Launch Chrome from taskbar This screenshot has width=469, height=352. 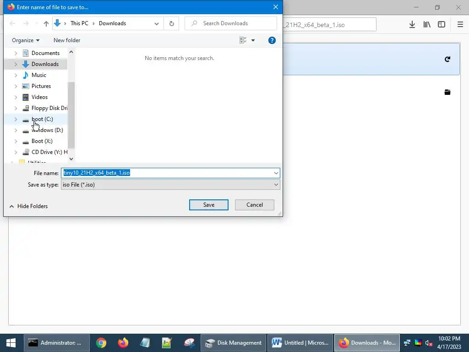[101, 343]
